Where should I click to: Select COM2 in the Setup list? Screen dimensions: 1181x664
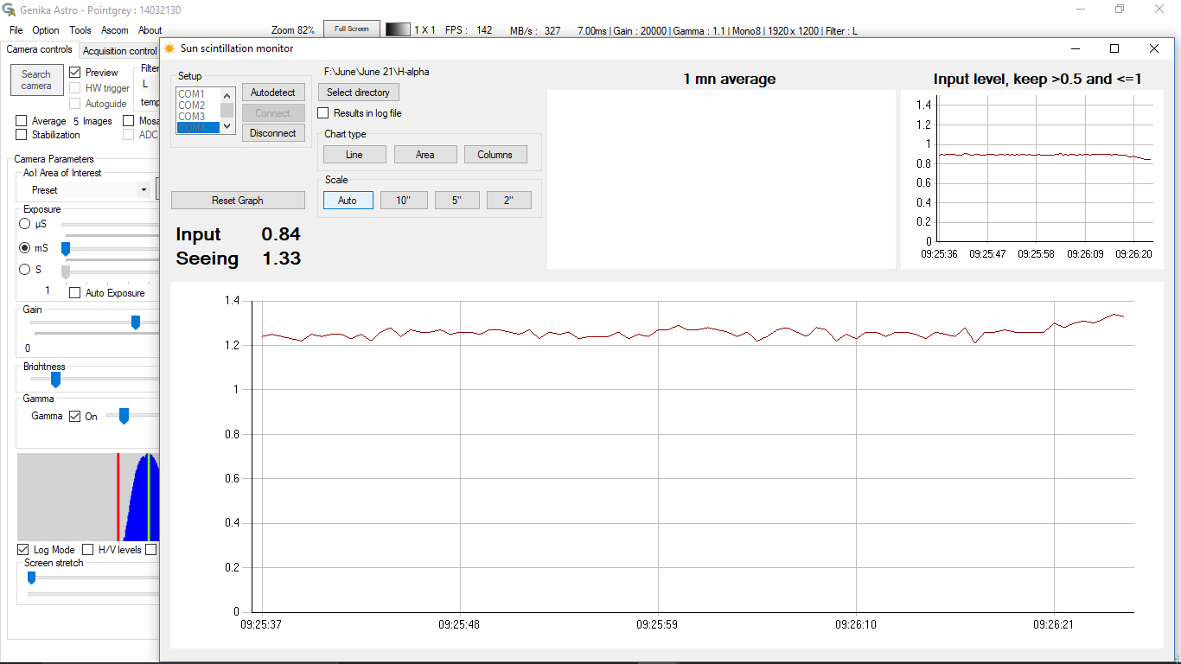pos(198,105)
